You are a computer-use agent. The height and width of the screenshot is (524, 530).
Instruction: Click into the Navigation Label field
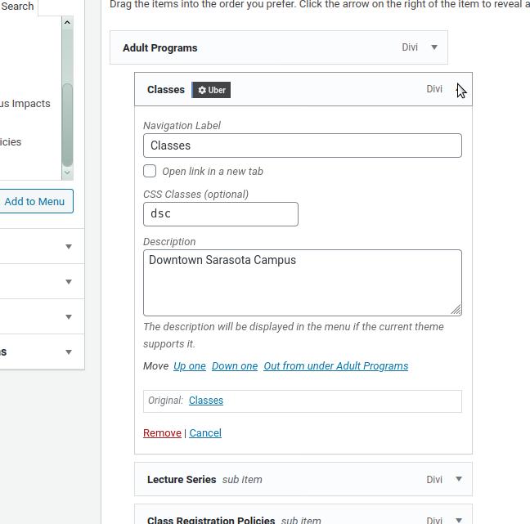point(303,146)
